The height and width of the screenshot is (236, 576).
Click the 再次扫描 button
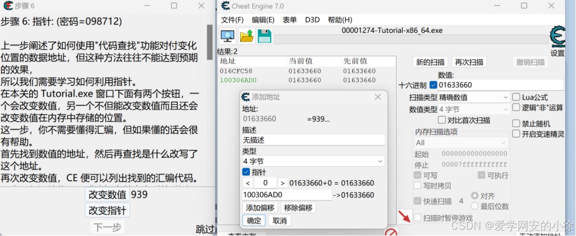coord(469,62)
